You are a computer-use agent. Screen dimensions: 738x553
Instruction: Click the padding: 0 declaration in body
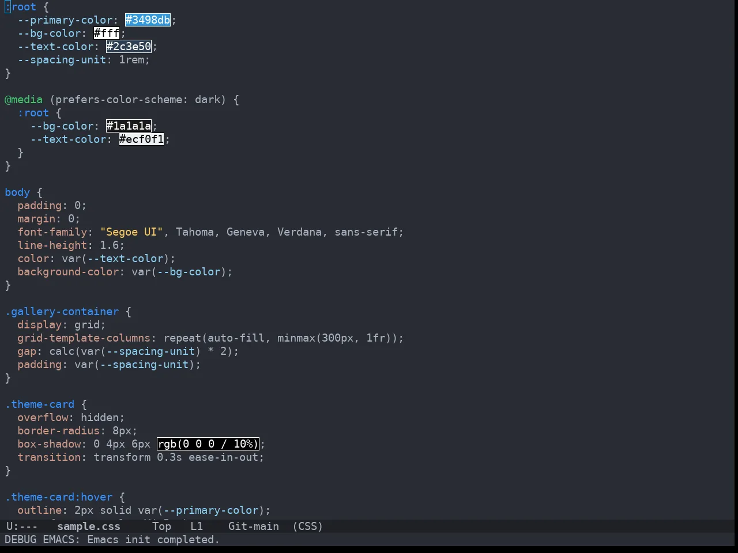[52, 206]
